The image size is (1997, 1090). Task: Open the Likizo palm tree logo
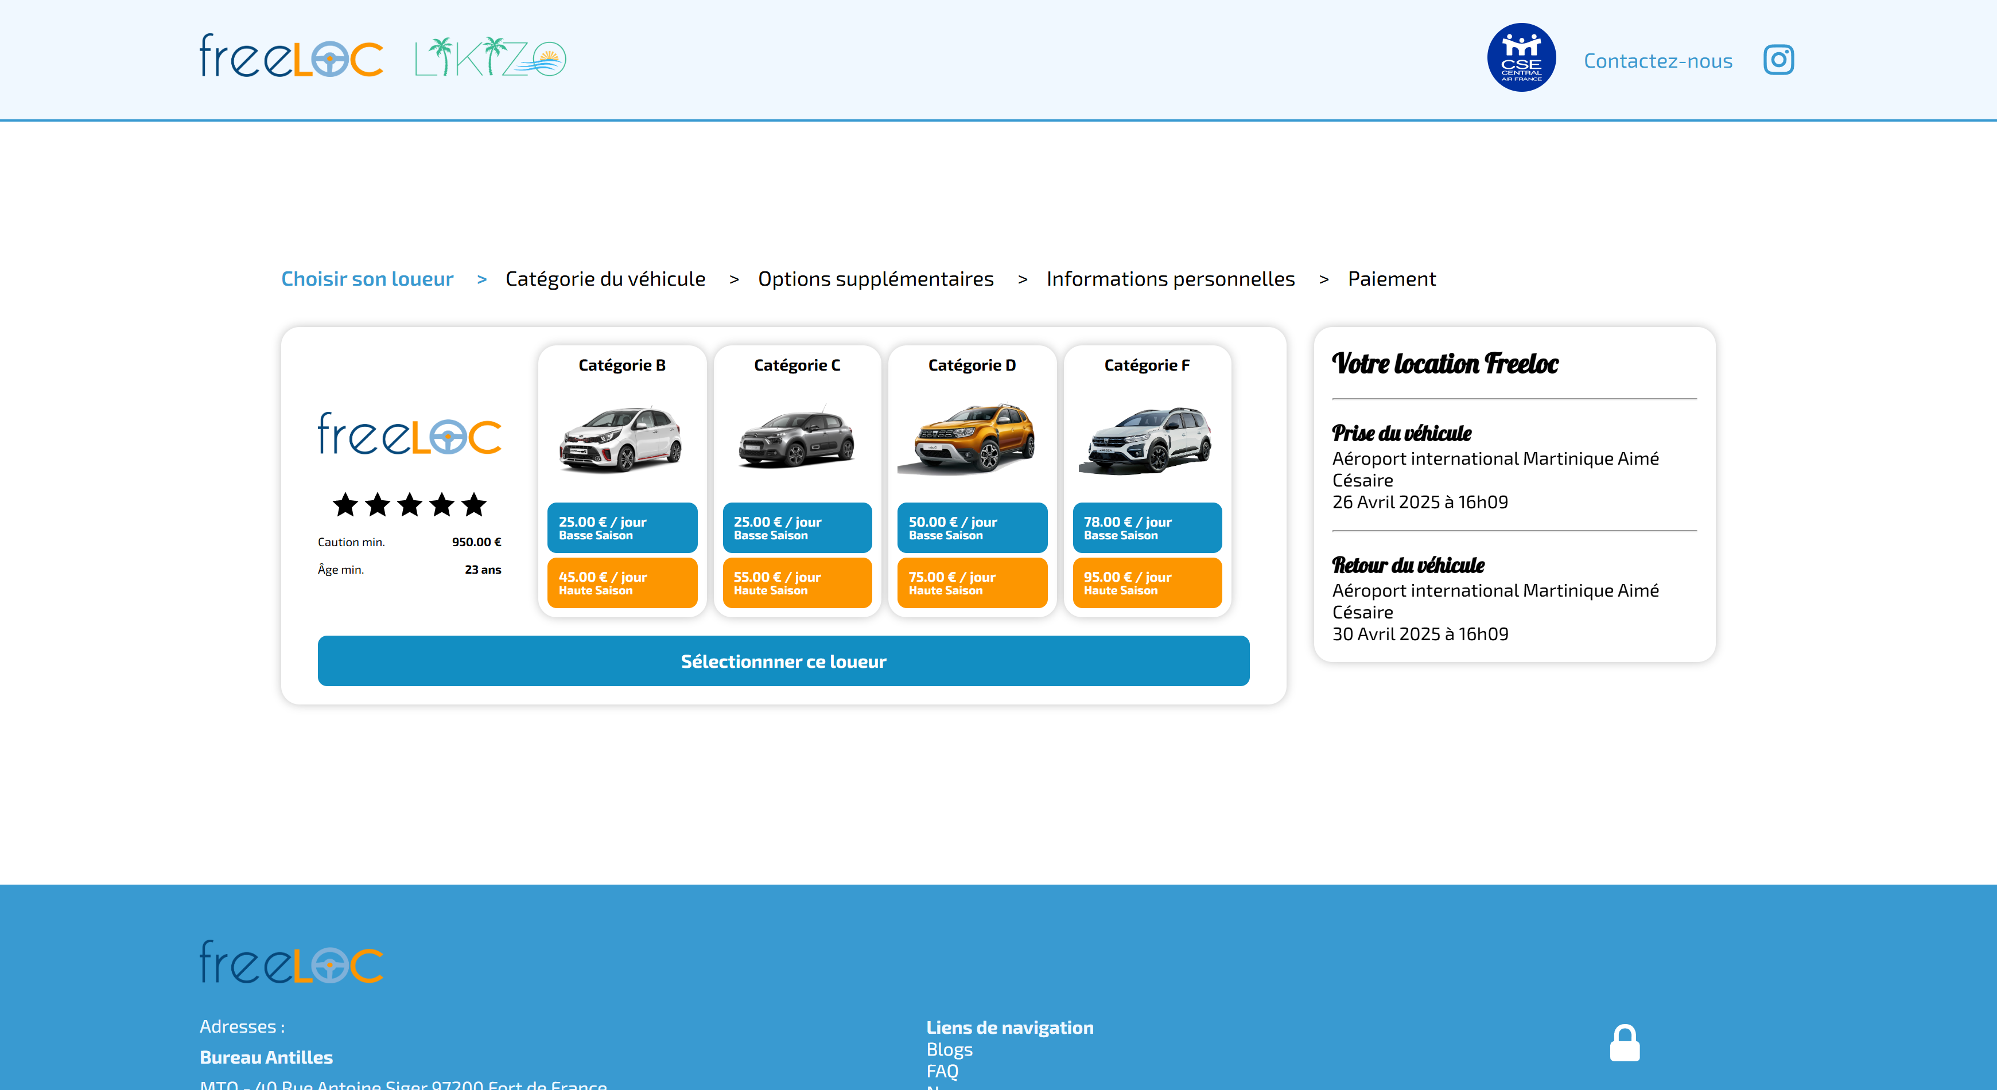coord(491,57)
